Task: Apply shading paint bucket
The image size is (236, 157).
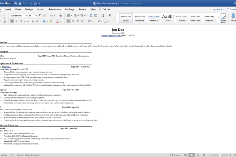Action: point(99,21)
